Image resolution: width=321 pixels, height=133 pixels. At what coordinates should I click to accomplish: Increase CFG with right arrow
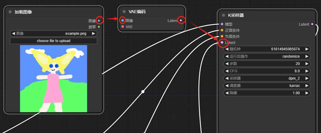[x=307, y=71]
